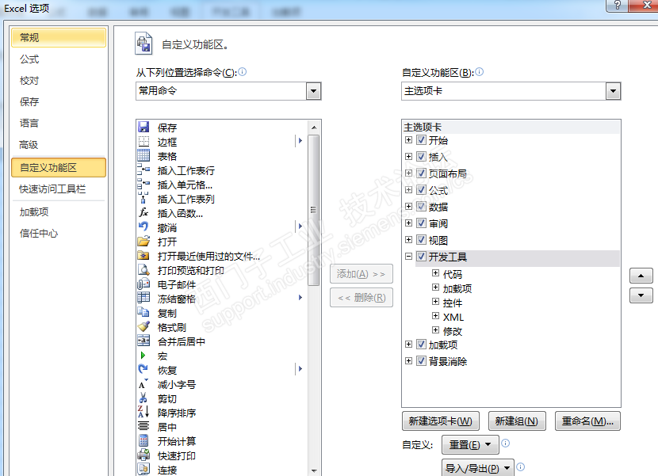Open the 主选项卡 dropdown
This screenshot has height=476, width=658.
pyautogui.click(x=613, y=91)
